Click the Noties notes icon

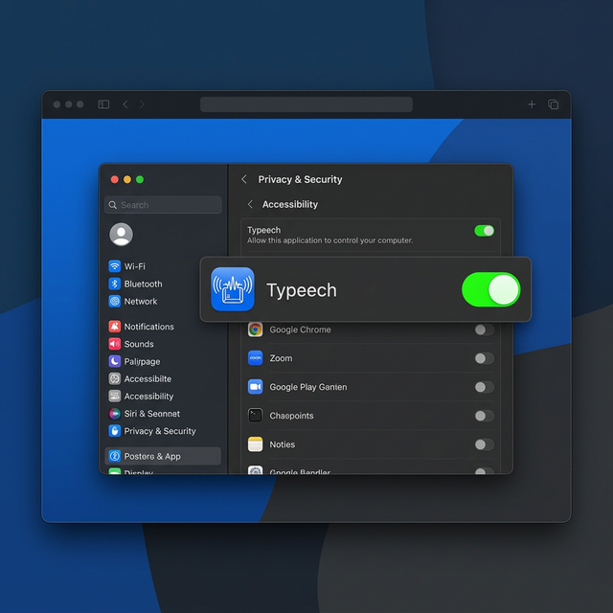coord(256,444)
